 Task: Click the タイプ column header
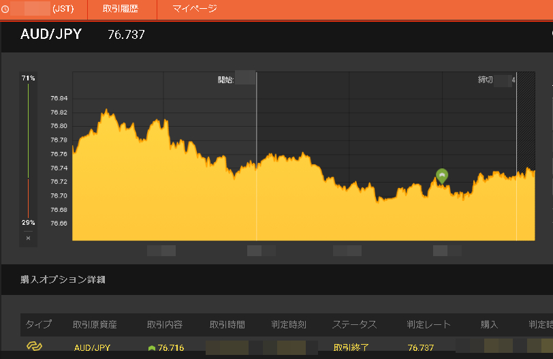(x=38, y=324)
